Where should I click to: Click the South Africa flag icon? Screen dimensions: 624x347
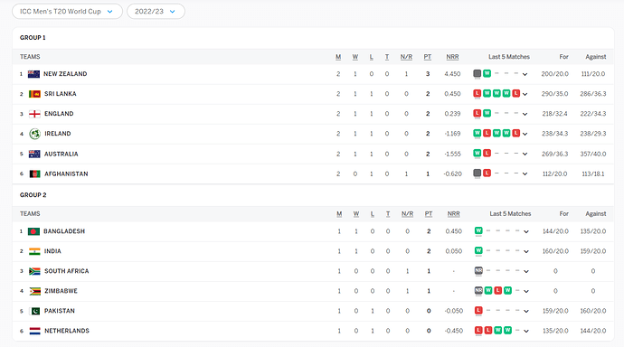pos(34,271)
